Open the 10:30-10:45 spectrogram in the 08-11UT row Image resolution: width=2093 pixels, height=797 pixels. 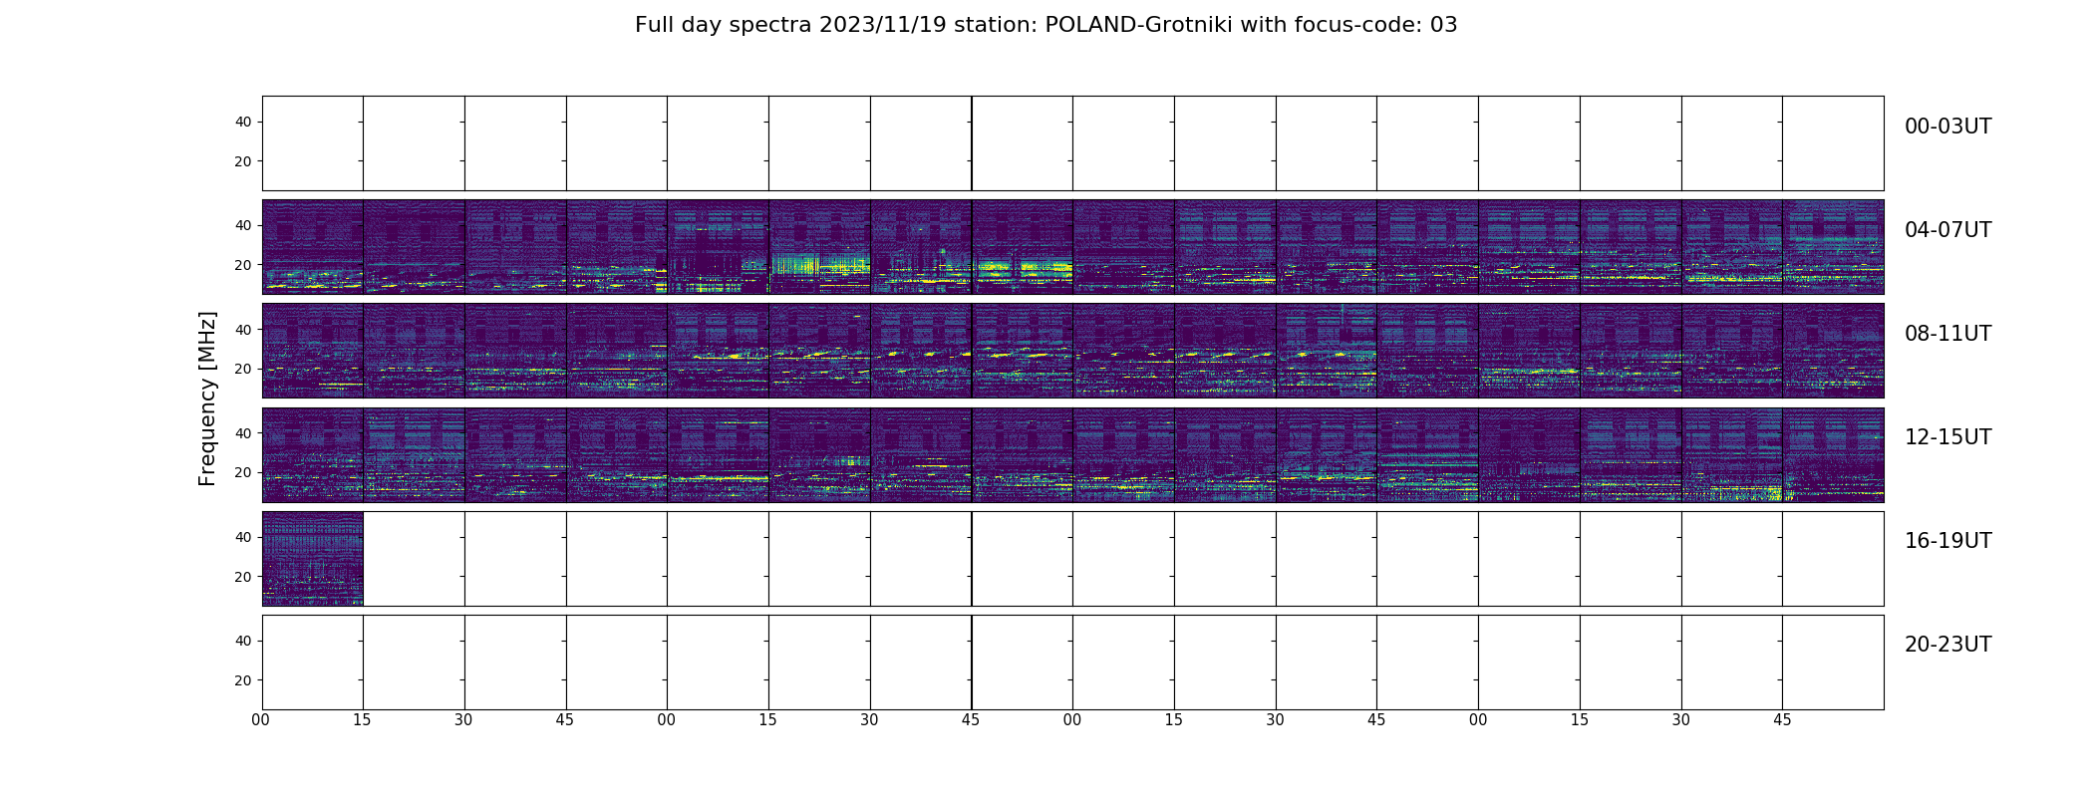[1327, 351]
